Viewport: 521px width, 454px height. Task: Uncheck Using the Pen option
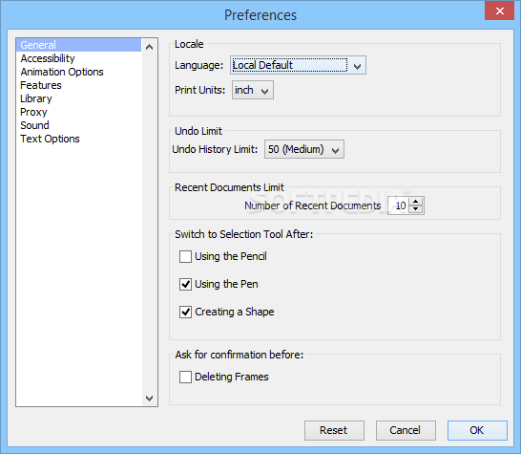[x=185, y=284]
